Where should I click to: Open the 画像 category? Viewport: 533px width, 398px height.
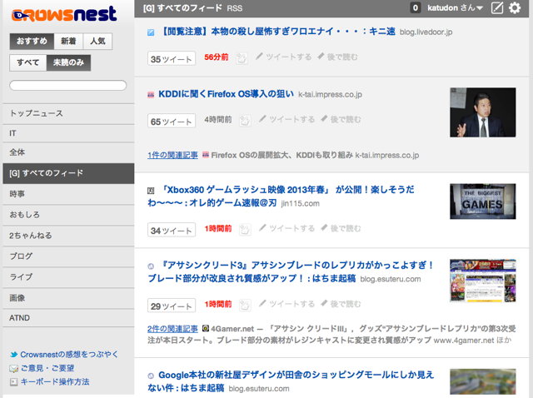click(x=68, y=298)
